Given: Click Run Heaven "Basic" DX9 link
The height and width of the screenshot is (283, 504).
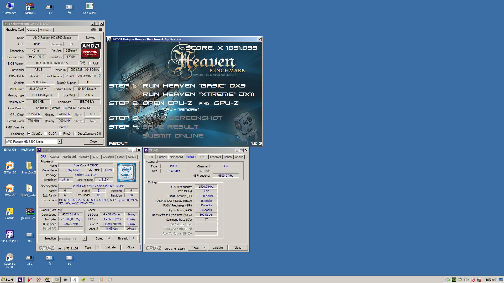Looking at the screenshot, I should 194,86.
